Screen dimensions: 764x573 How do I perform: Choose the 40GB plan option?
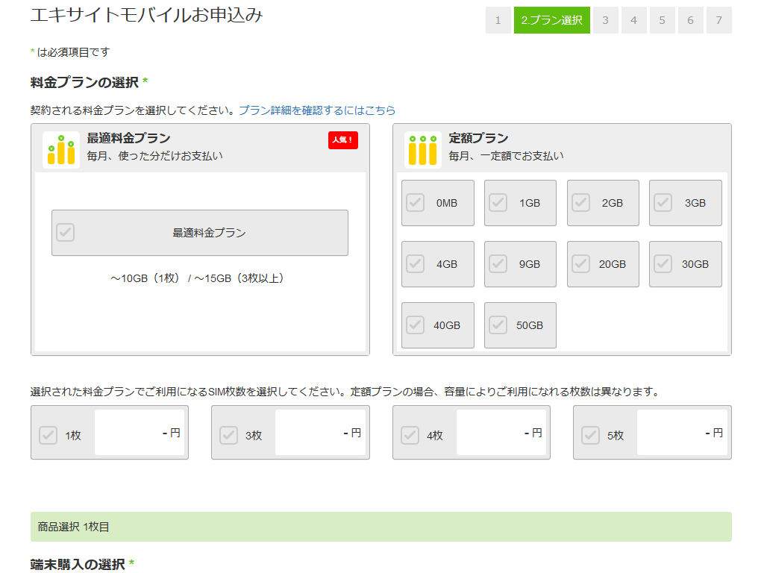coord(437,325)
